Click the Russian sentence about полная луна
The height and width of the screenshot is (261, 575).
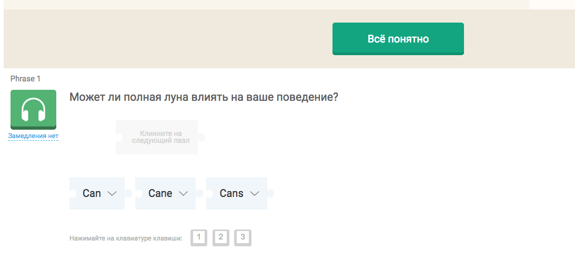point(204,97)
